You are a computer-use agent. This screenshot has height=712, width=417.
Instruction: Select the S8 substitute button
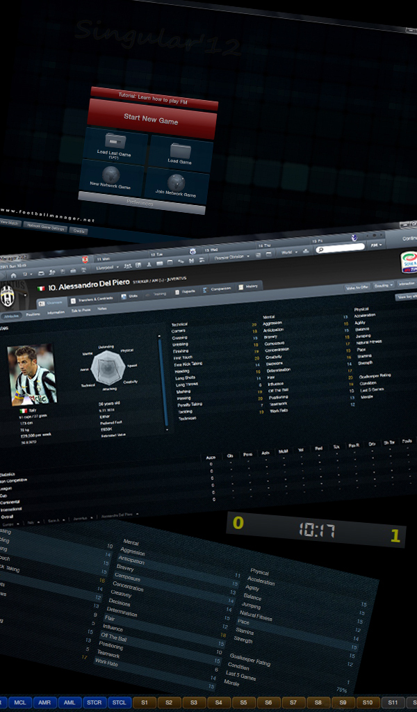coord(318,702)
